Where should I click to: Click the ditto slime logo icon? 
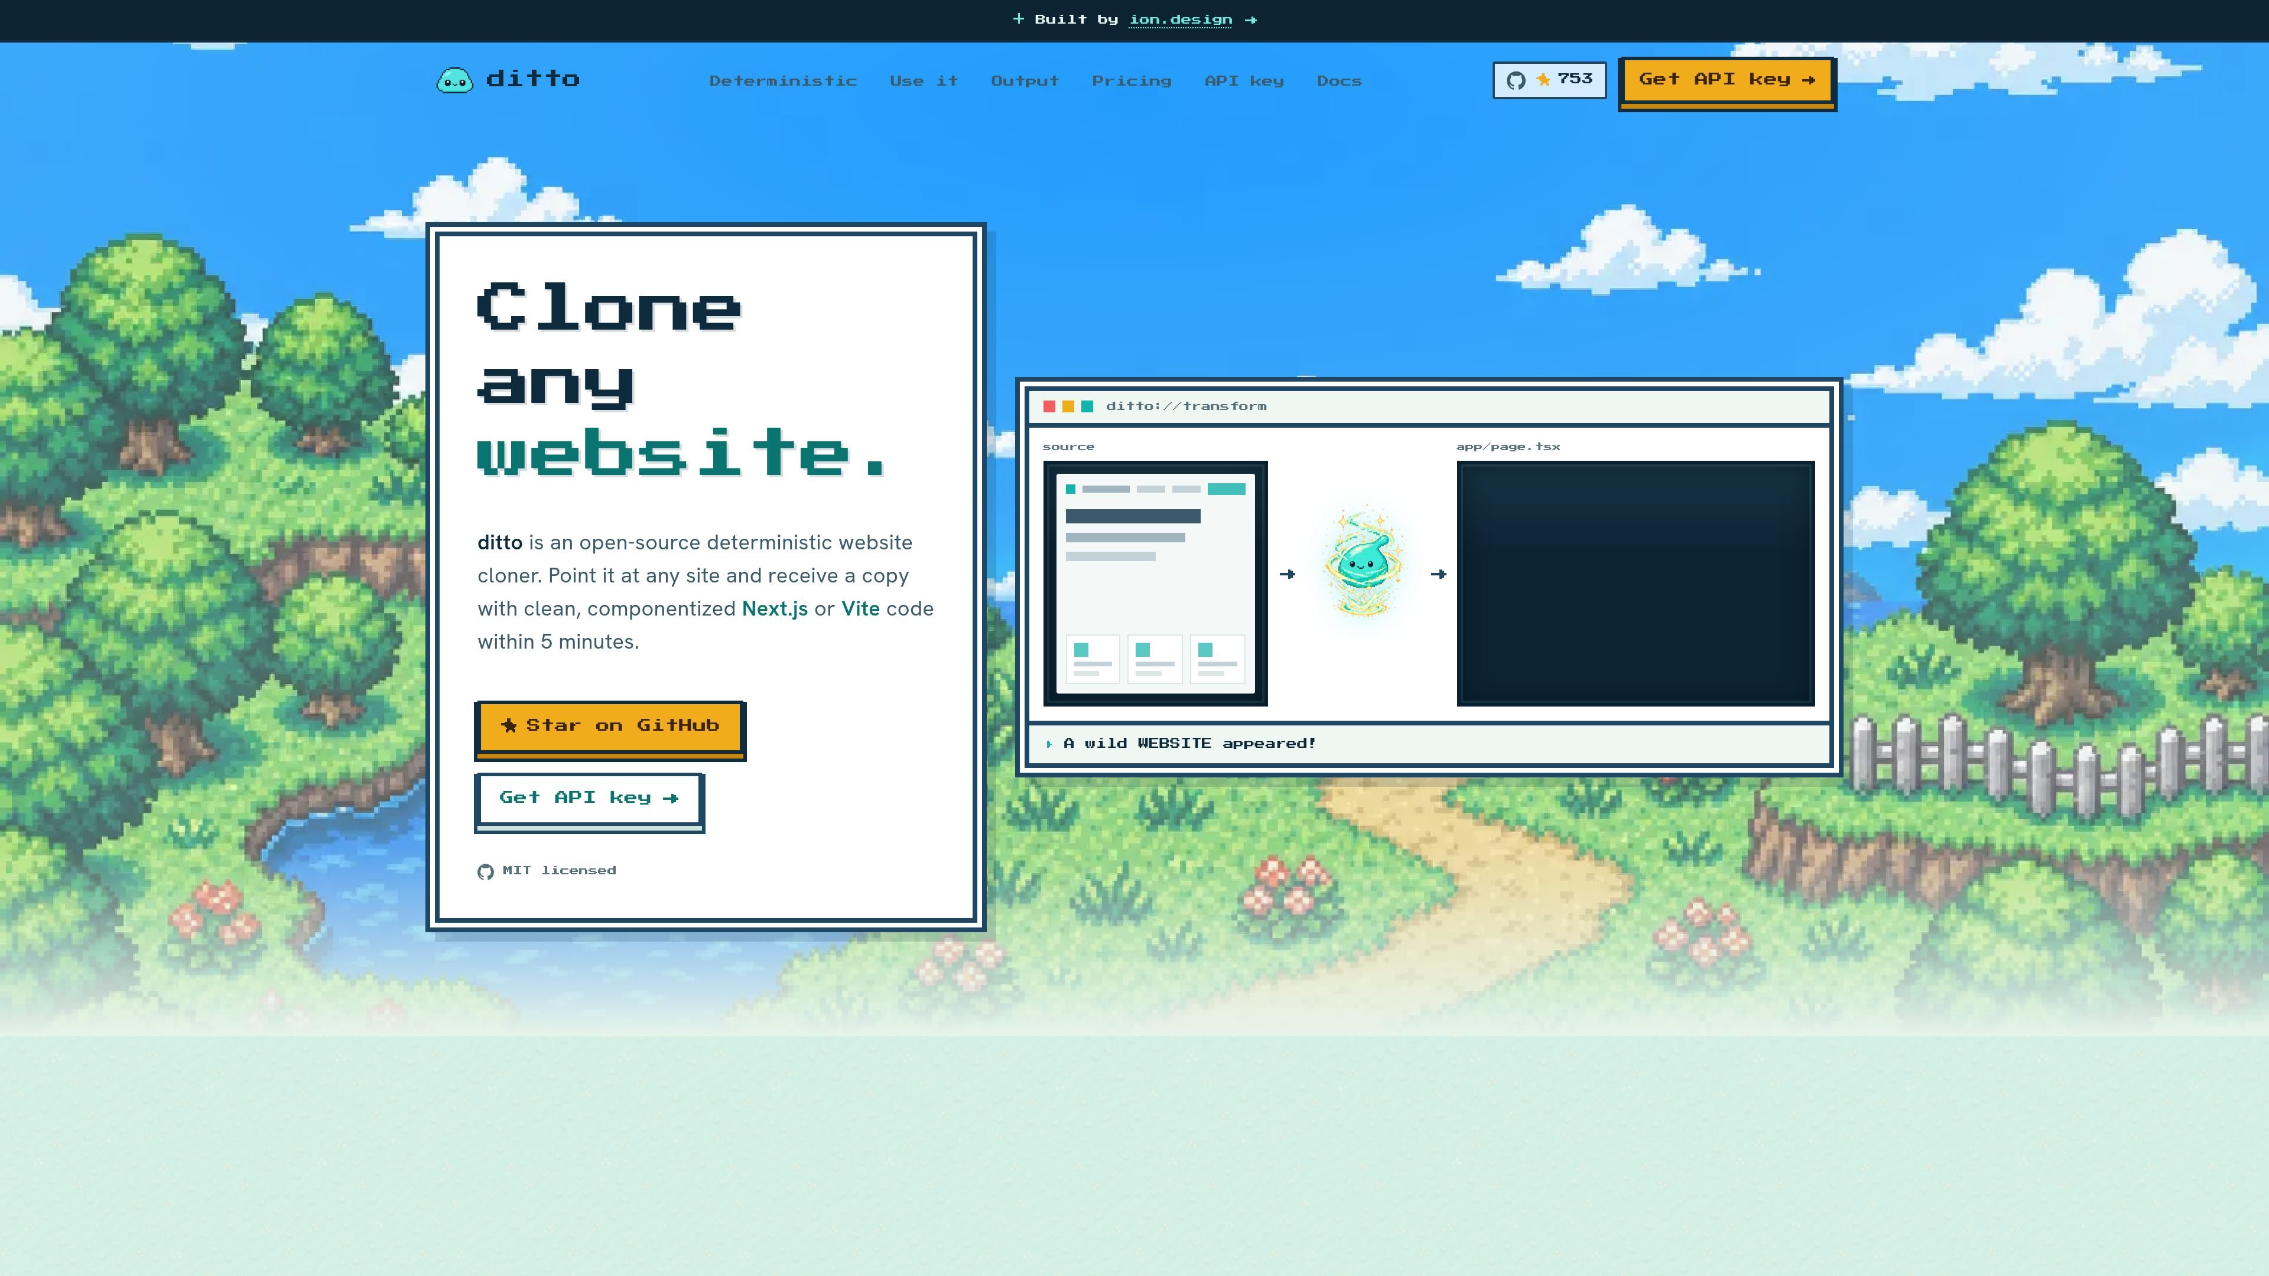coord(454,80)
